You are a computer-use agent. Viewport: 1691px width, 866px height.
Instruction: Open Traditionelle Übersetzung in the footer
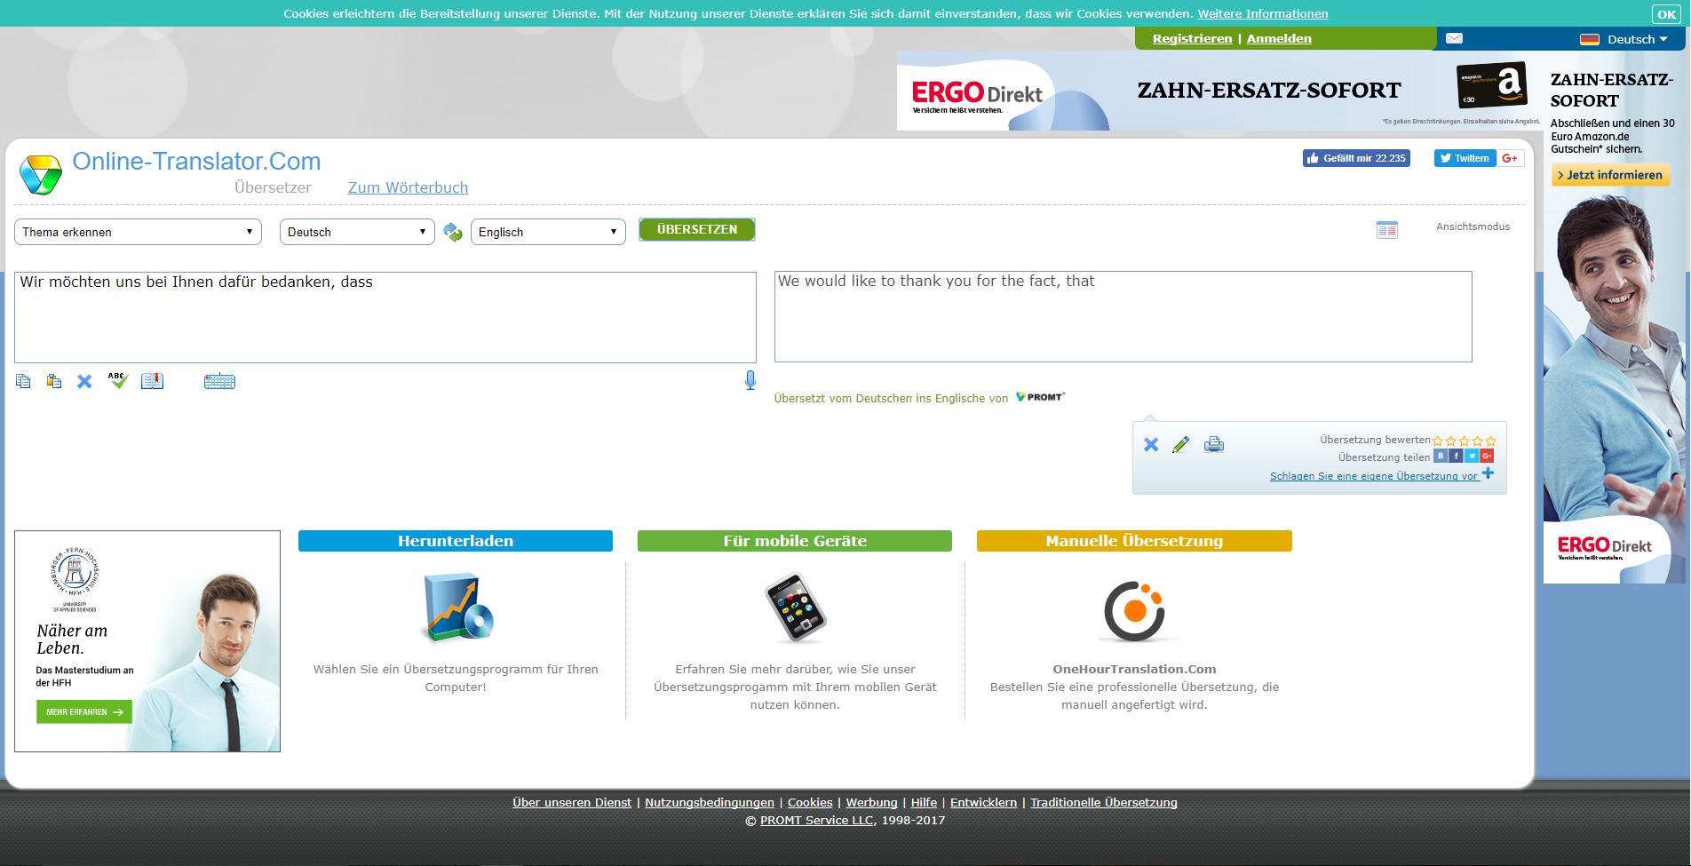point(1104,802)
